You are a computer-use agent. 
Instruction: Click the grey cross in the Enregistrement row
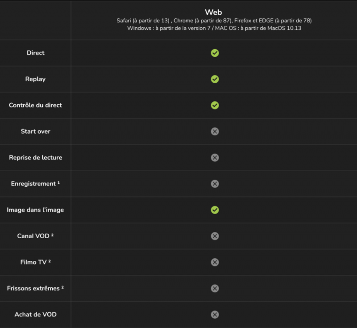215,184
